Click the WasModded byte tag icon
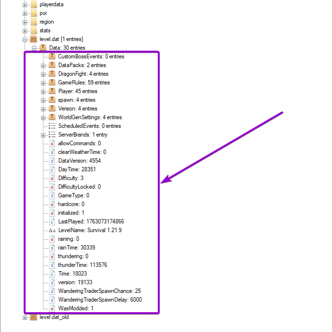 (52, 308)
